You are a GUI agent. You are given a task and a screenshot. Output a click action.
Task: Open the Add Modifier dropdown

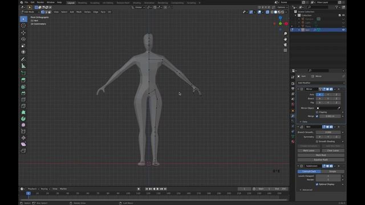321,83
